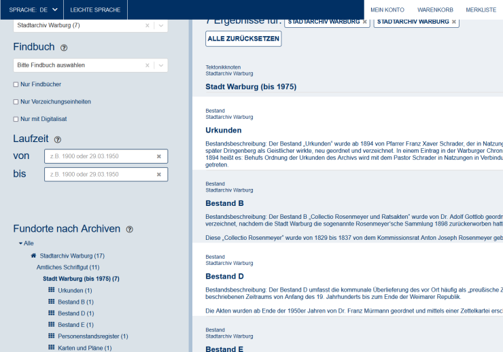Clear the 'bis' date field
Viewport: 503px width, 352px height.
click(x=159, y=175)
